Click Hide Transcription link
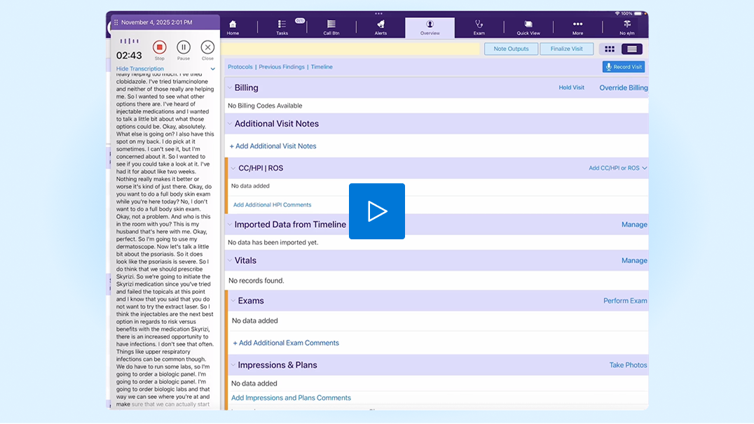754x424 pixels. tap(140, 69)
